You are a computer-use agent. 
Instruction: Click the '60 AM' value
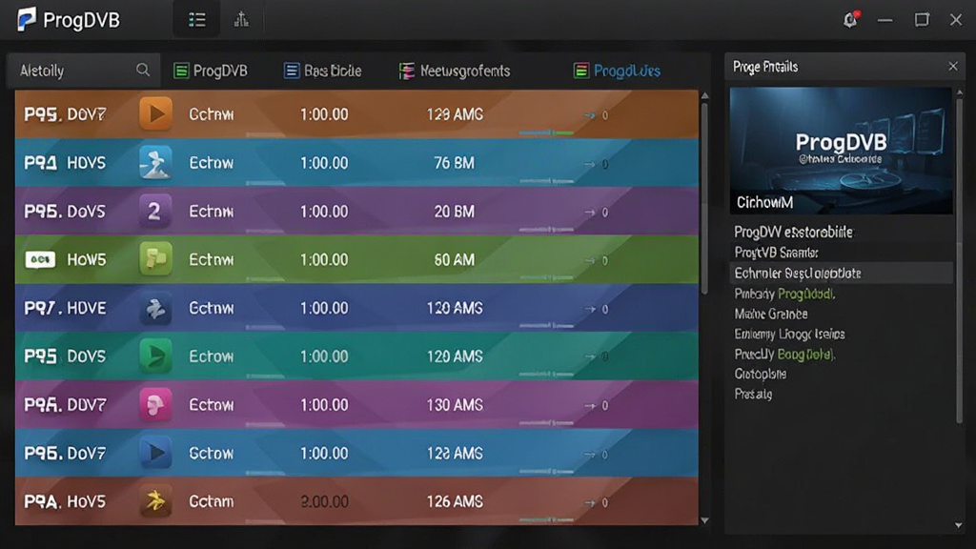point(454,259)
